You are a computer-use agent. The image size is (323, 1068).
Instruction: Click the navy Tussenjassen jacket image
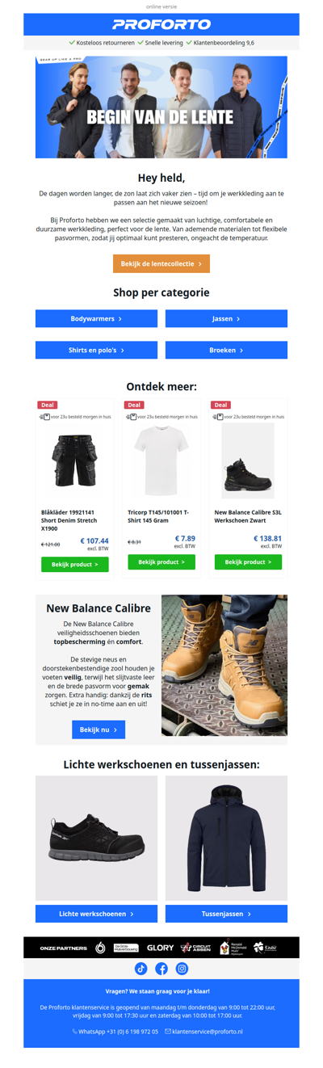coord(226,838)
